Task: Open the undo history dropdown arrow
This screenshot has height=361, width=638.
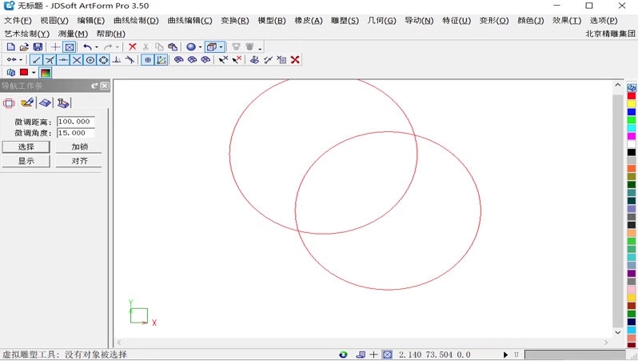Action: tap(97, 47)
